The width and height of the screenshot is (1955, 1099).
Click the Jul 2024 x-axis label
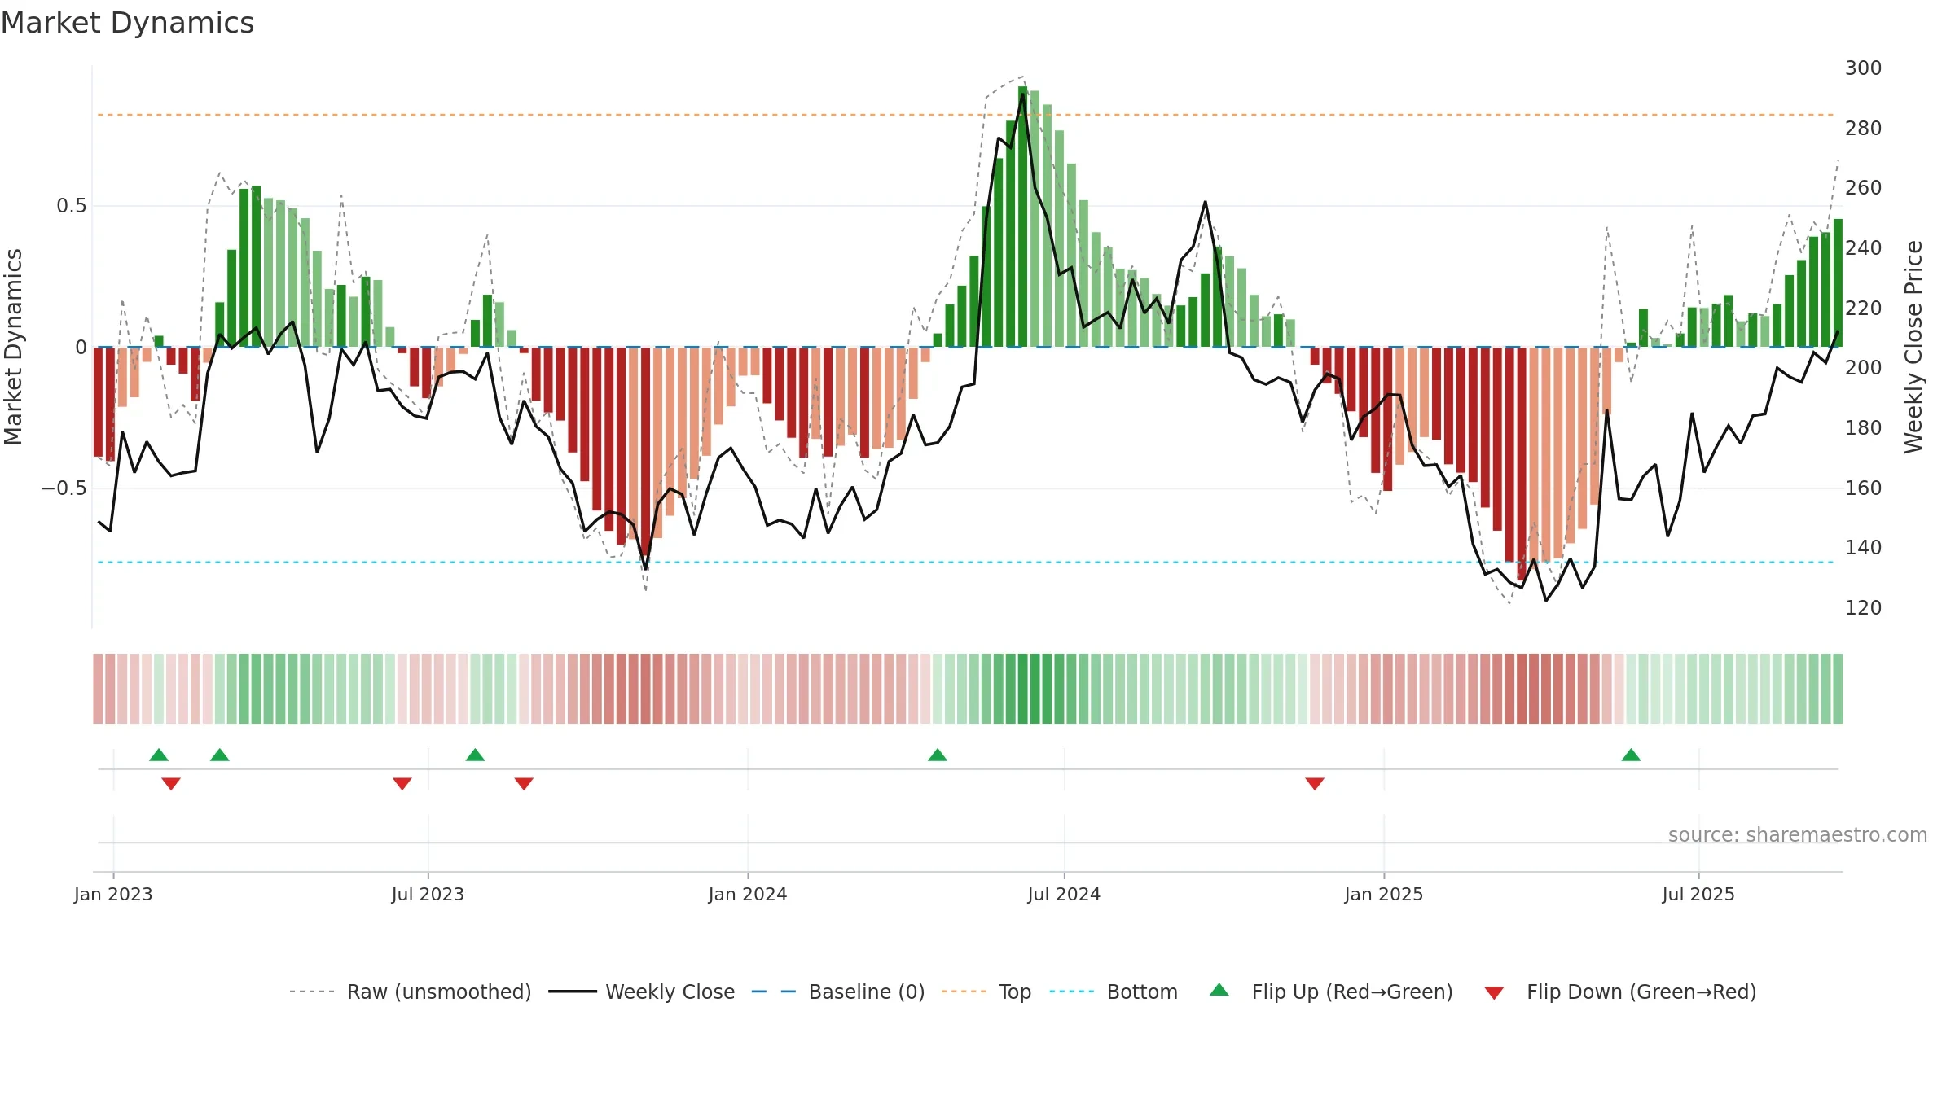point(1064,894)
